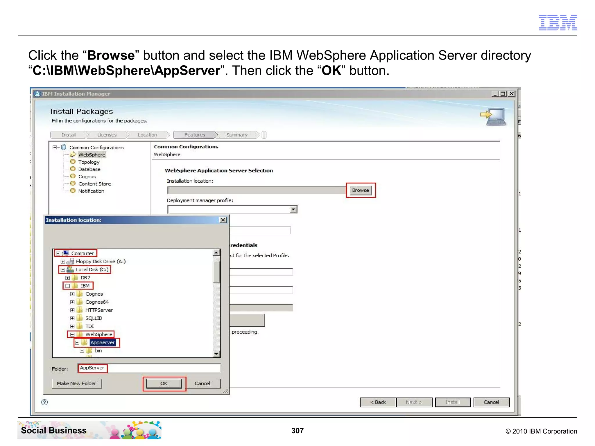The image size is (595, 446).
Task: Click the WebSphere folder icon in browse tree
Action: tap(80, 334)
